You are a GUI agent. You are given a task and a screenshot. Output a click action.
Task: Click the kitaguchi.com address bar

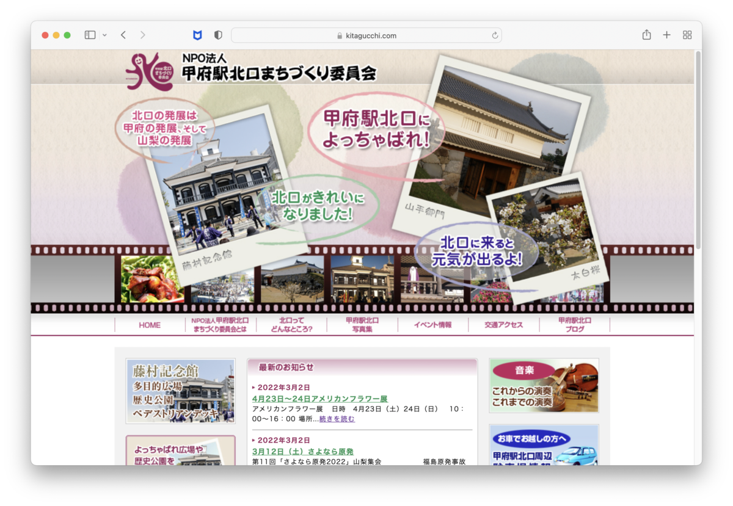pos(366,35)
